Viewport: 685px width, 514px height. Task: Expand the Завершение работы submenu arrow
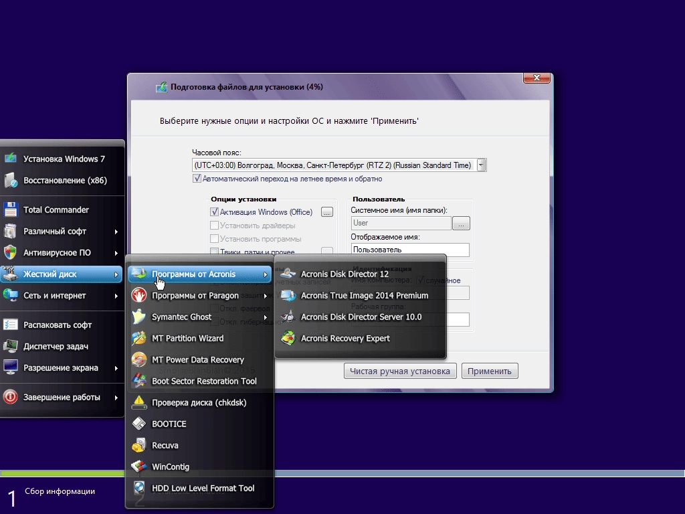click(116, 398)
